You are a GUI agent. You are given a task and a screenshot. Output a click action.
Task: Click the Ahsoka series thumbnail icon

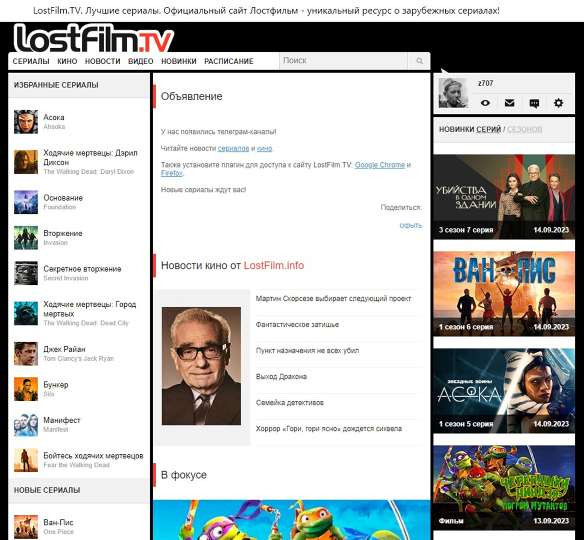[26, 122]
